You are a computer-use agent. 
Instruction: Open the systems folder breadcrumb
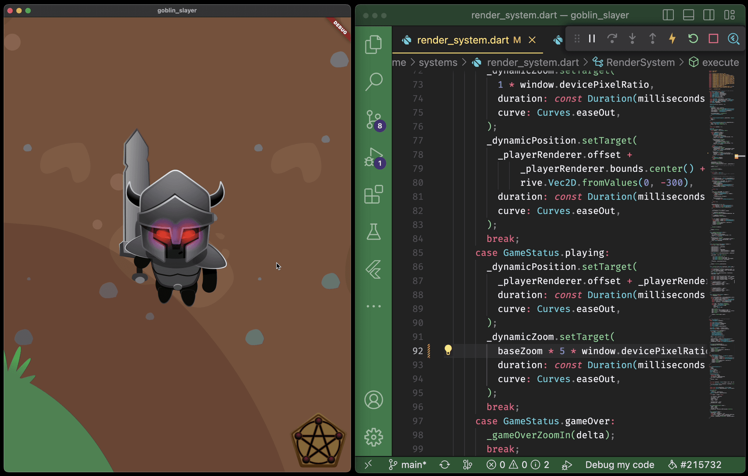click(438, 62)
